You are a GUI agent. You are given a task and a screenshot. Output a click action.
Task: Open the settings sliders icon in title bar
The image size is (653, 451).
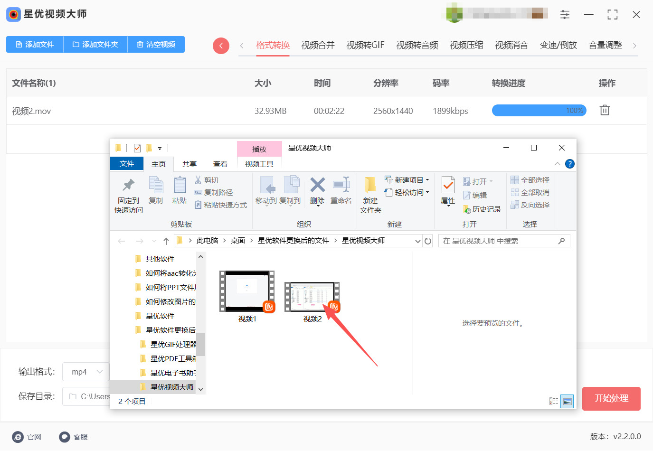tap(565, 15)
